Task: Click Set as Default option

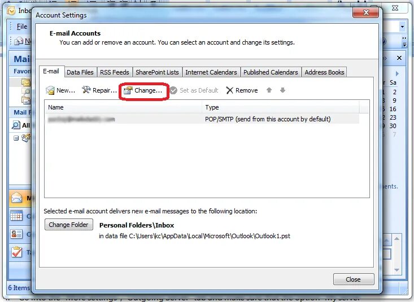Action: tap(194, 90)
